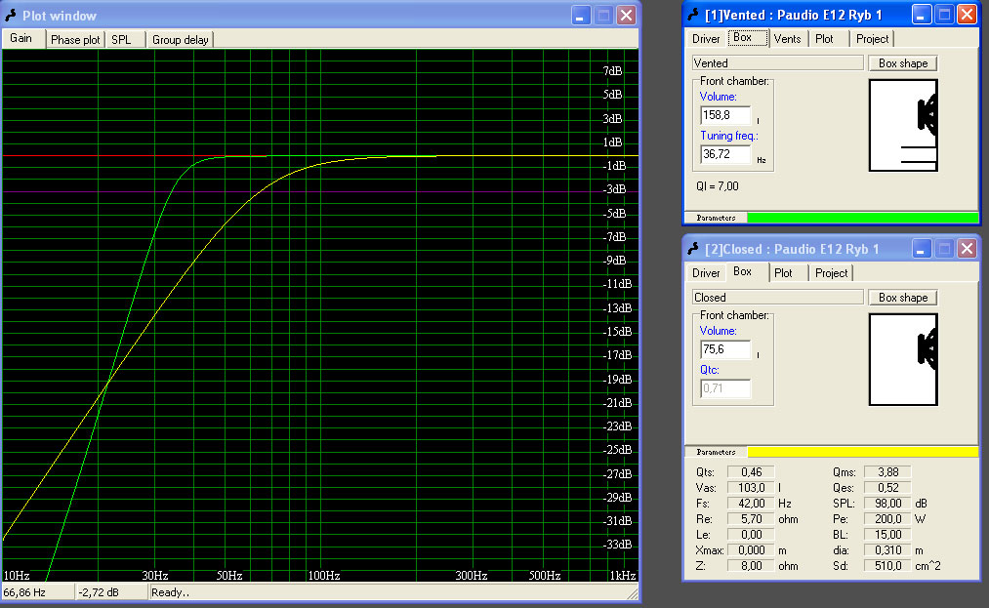Viewport: 989px width, 608px height.
Task: Collapse Parameters bar in Closed window
Action: point(716,452)
